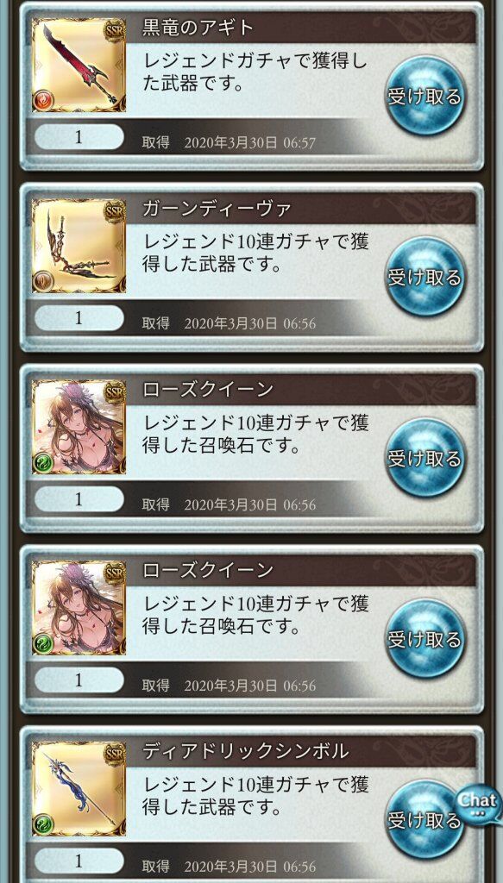
Task: Tap the 黒竜のアギト sword weapon thumbnail
Action: (x=79, y=66)
